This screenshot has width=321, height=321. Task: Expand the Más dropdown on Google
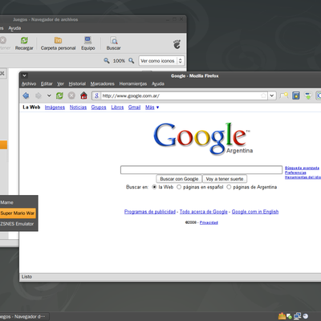click(152, 108)
